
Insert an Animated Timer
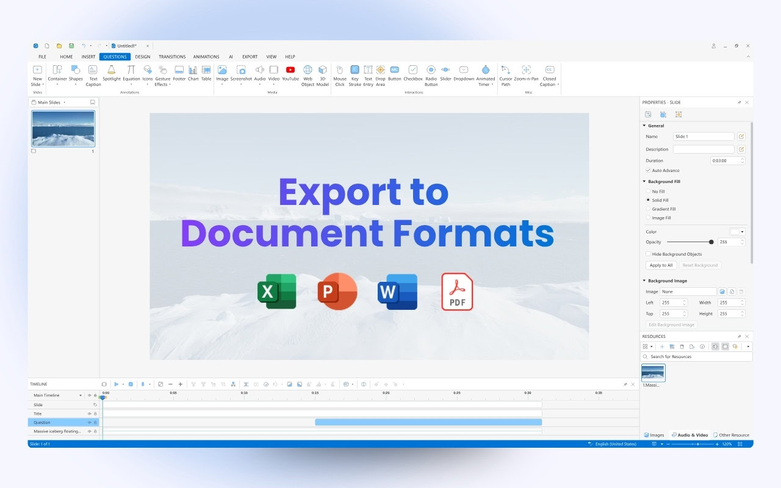(486, 74)
